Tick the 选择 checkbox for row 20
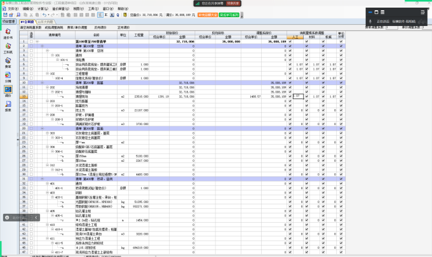Image resolution: width=432 pixels, height=257 pixels. tap(31, 128)
